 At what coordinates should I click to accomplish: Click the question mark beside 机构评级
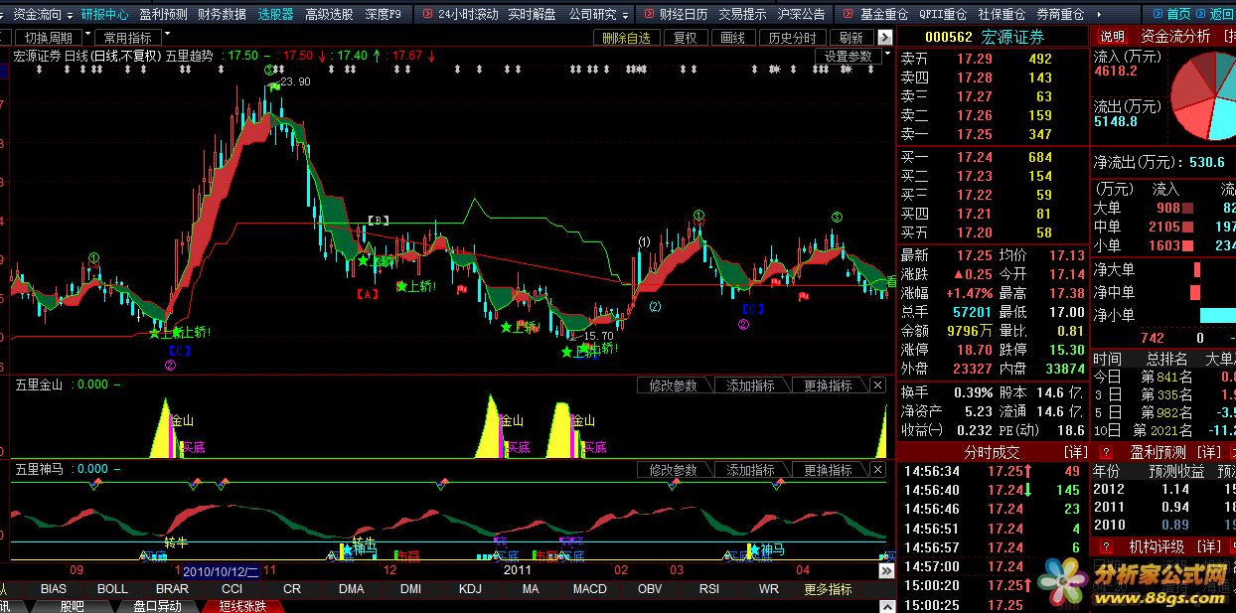(1106, 546)
